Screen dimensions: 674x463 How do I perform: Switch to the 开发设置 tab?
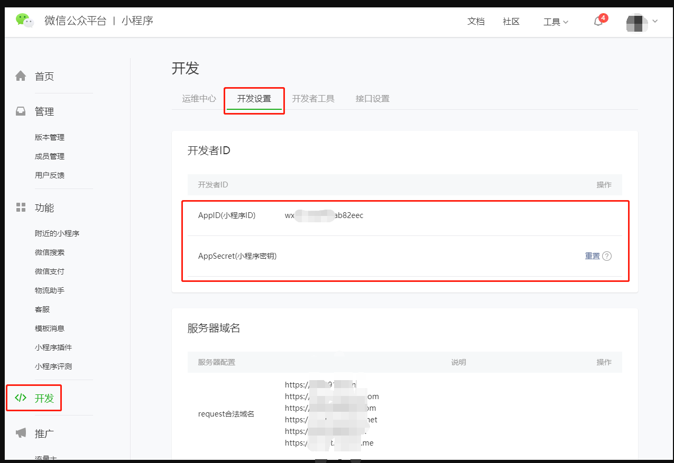254,99
